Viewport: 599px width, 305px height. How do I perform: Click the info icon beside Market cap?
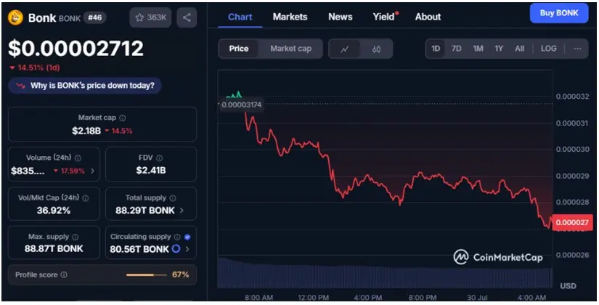coord(123,118)
